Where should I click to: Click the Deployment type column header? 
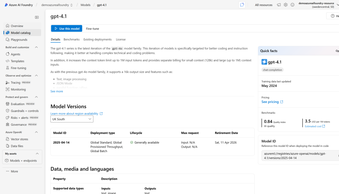(x=103, y=133)
